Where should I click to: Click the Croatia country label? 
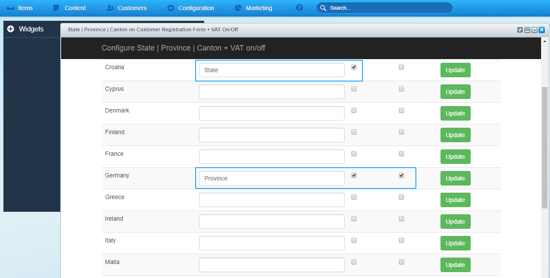115,67
